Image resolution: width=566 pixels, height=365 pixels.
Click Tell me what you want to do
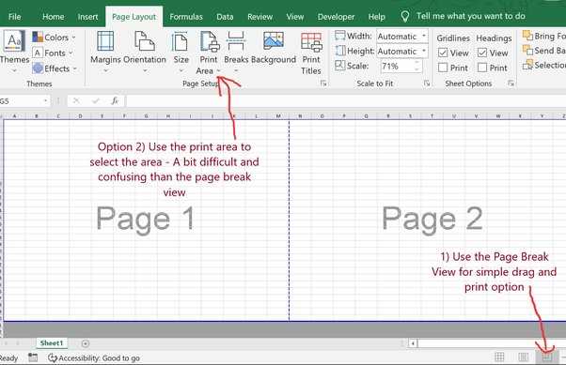point(471,16)
